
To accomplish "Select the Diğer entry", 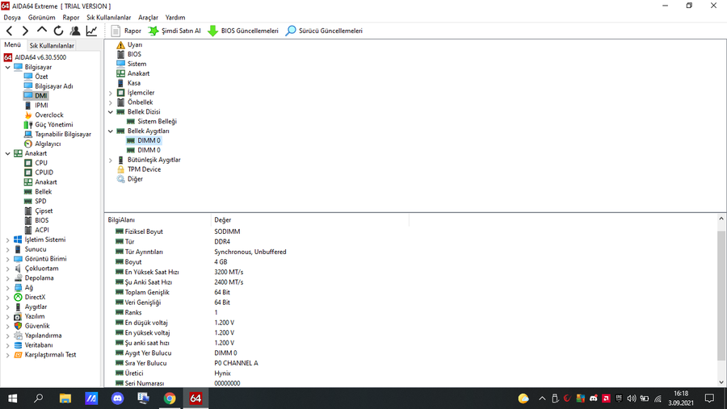I will (130, 179).
